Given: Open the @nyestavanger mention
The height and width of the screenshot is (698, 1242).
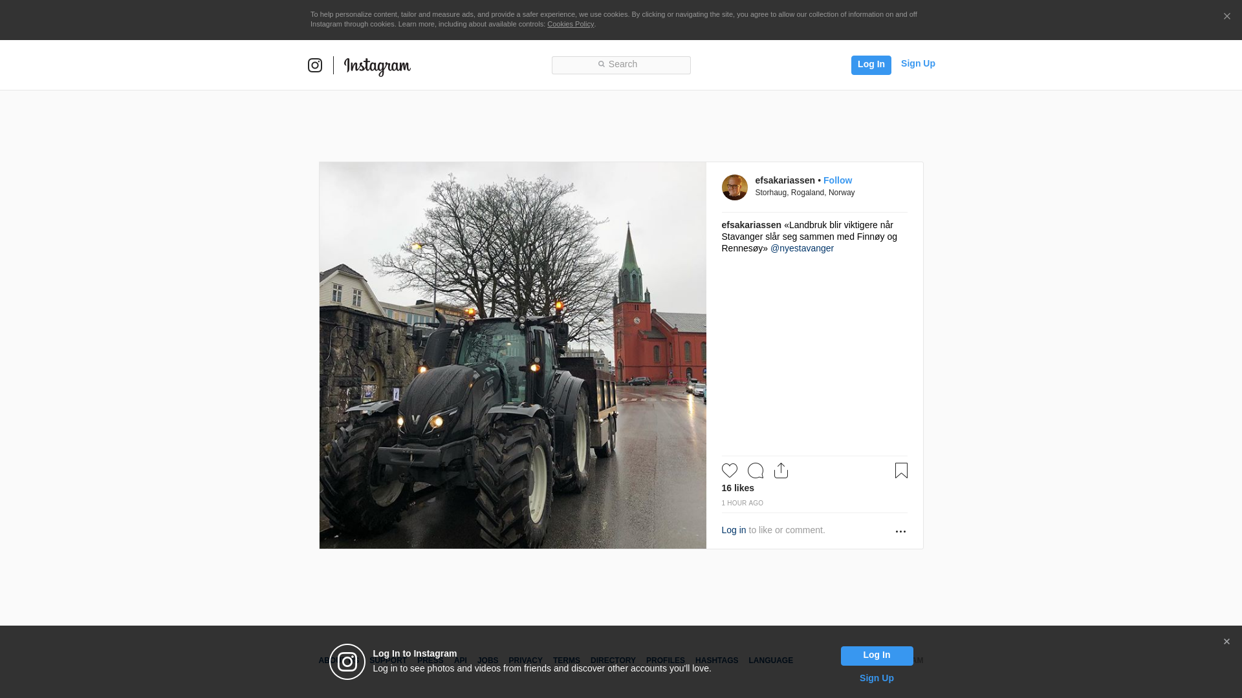Looking at the screenshot, I should pos(802,248).
